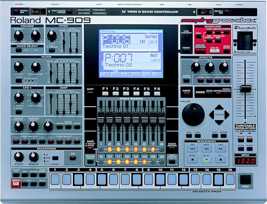Click the ARPEGGIO button
Screen dimensions: 267x204
click(33, 175)
